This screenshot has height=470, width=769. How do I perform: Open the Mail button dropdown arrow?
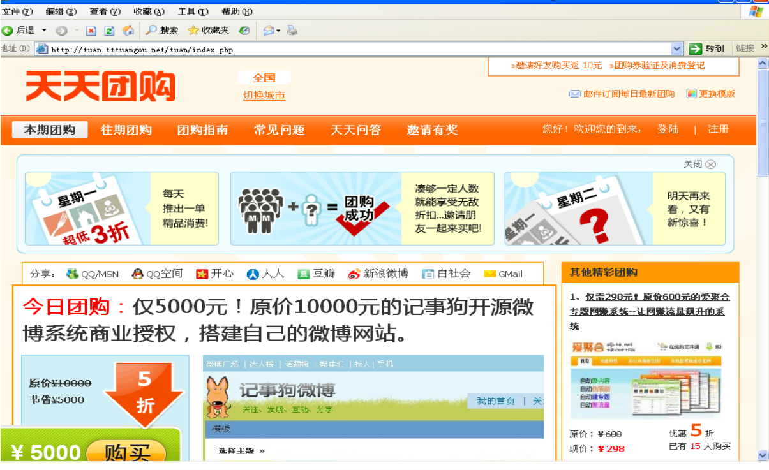pyautogui.click(x=279, y=30)
